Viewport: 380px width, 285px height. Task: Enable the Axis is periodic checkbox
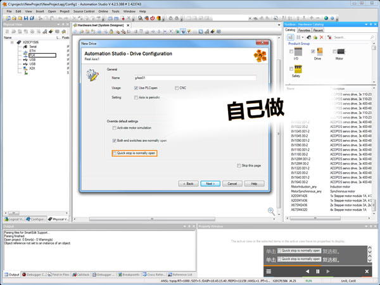coord(136,98)
